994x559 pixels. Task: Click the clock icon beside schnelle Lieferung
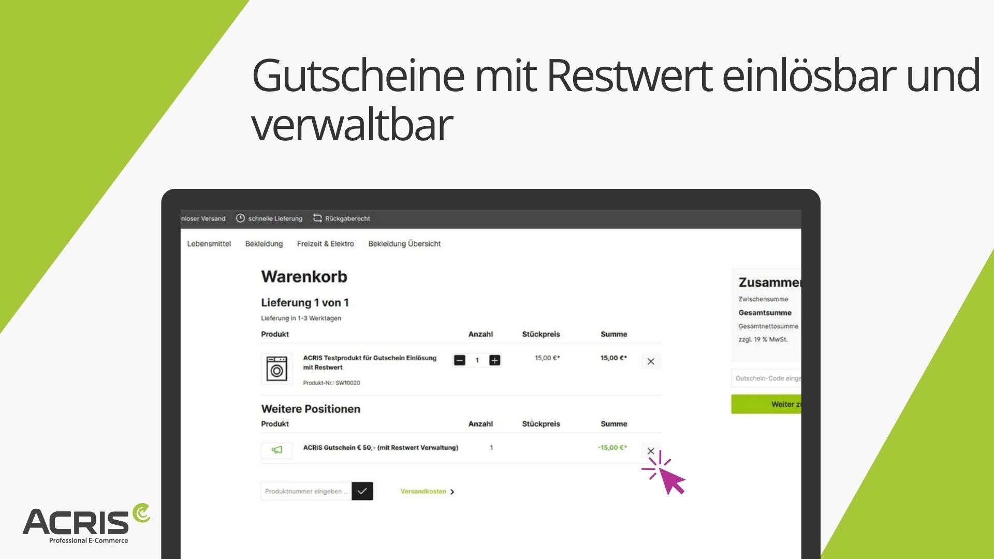tap(240, 218)
